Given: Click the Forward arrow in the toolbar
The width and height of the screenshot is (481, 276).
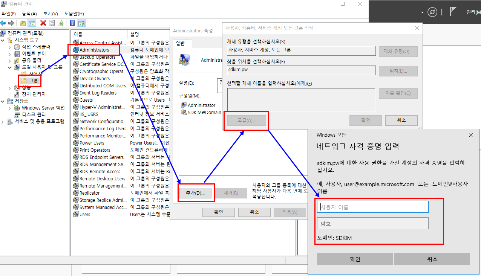Looking at the screenshot, I should (11, 23).
